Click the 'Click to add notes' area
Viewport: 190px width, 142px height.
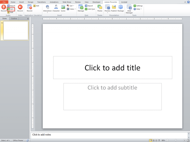(109, 135)
